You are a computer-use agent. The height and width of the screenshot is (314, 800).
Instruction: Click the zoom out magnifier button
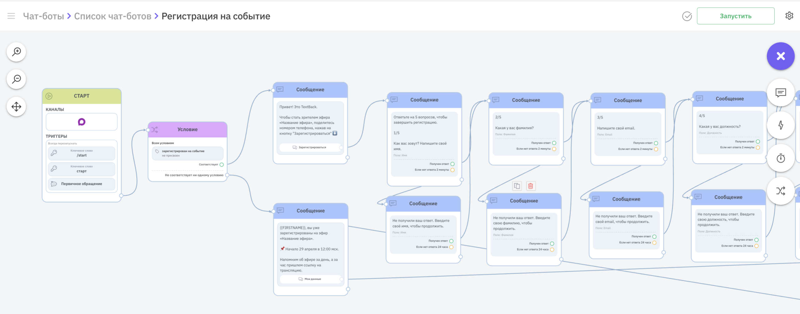16,79
